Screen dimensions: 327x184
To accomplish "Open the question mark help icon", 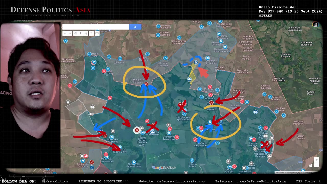I will (311, 165).
